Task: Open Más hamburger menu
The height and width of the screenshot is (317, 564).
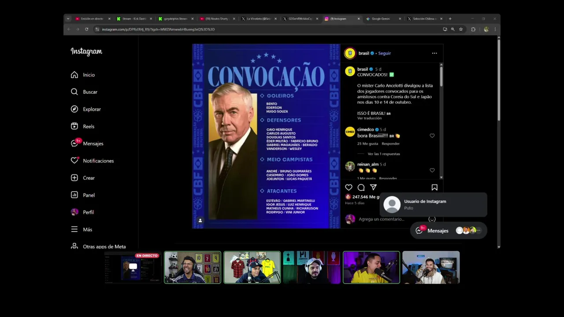Action: [x=82, y=229]
